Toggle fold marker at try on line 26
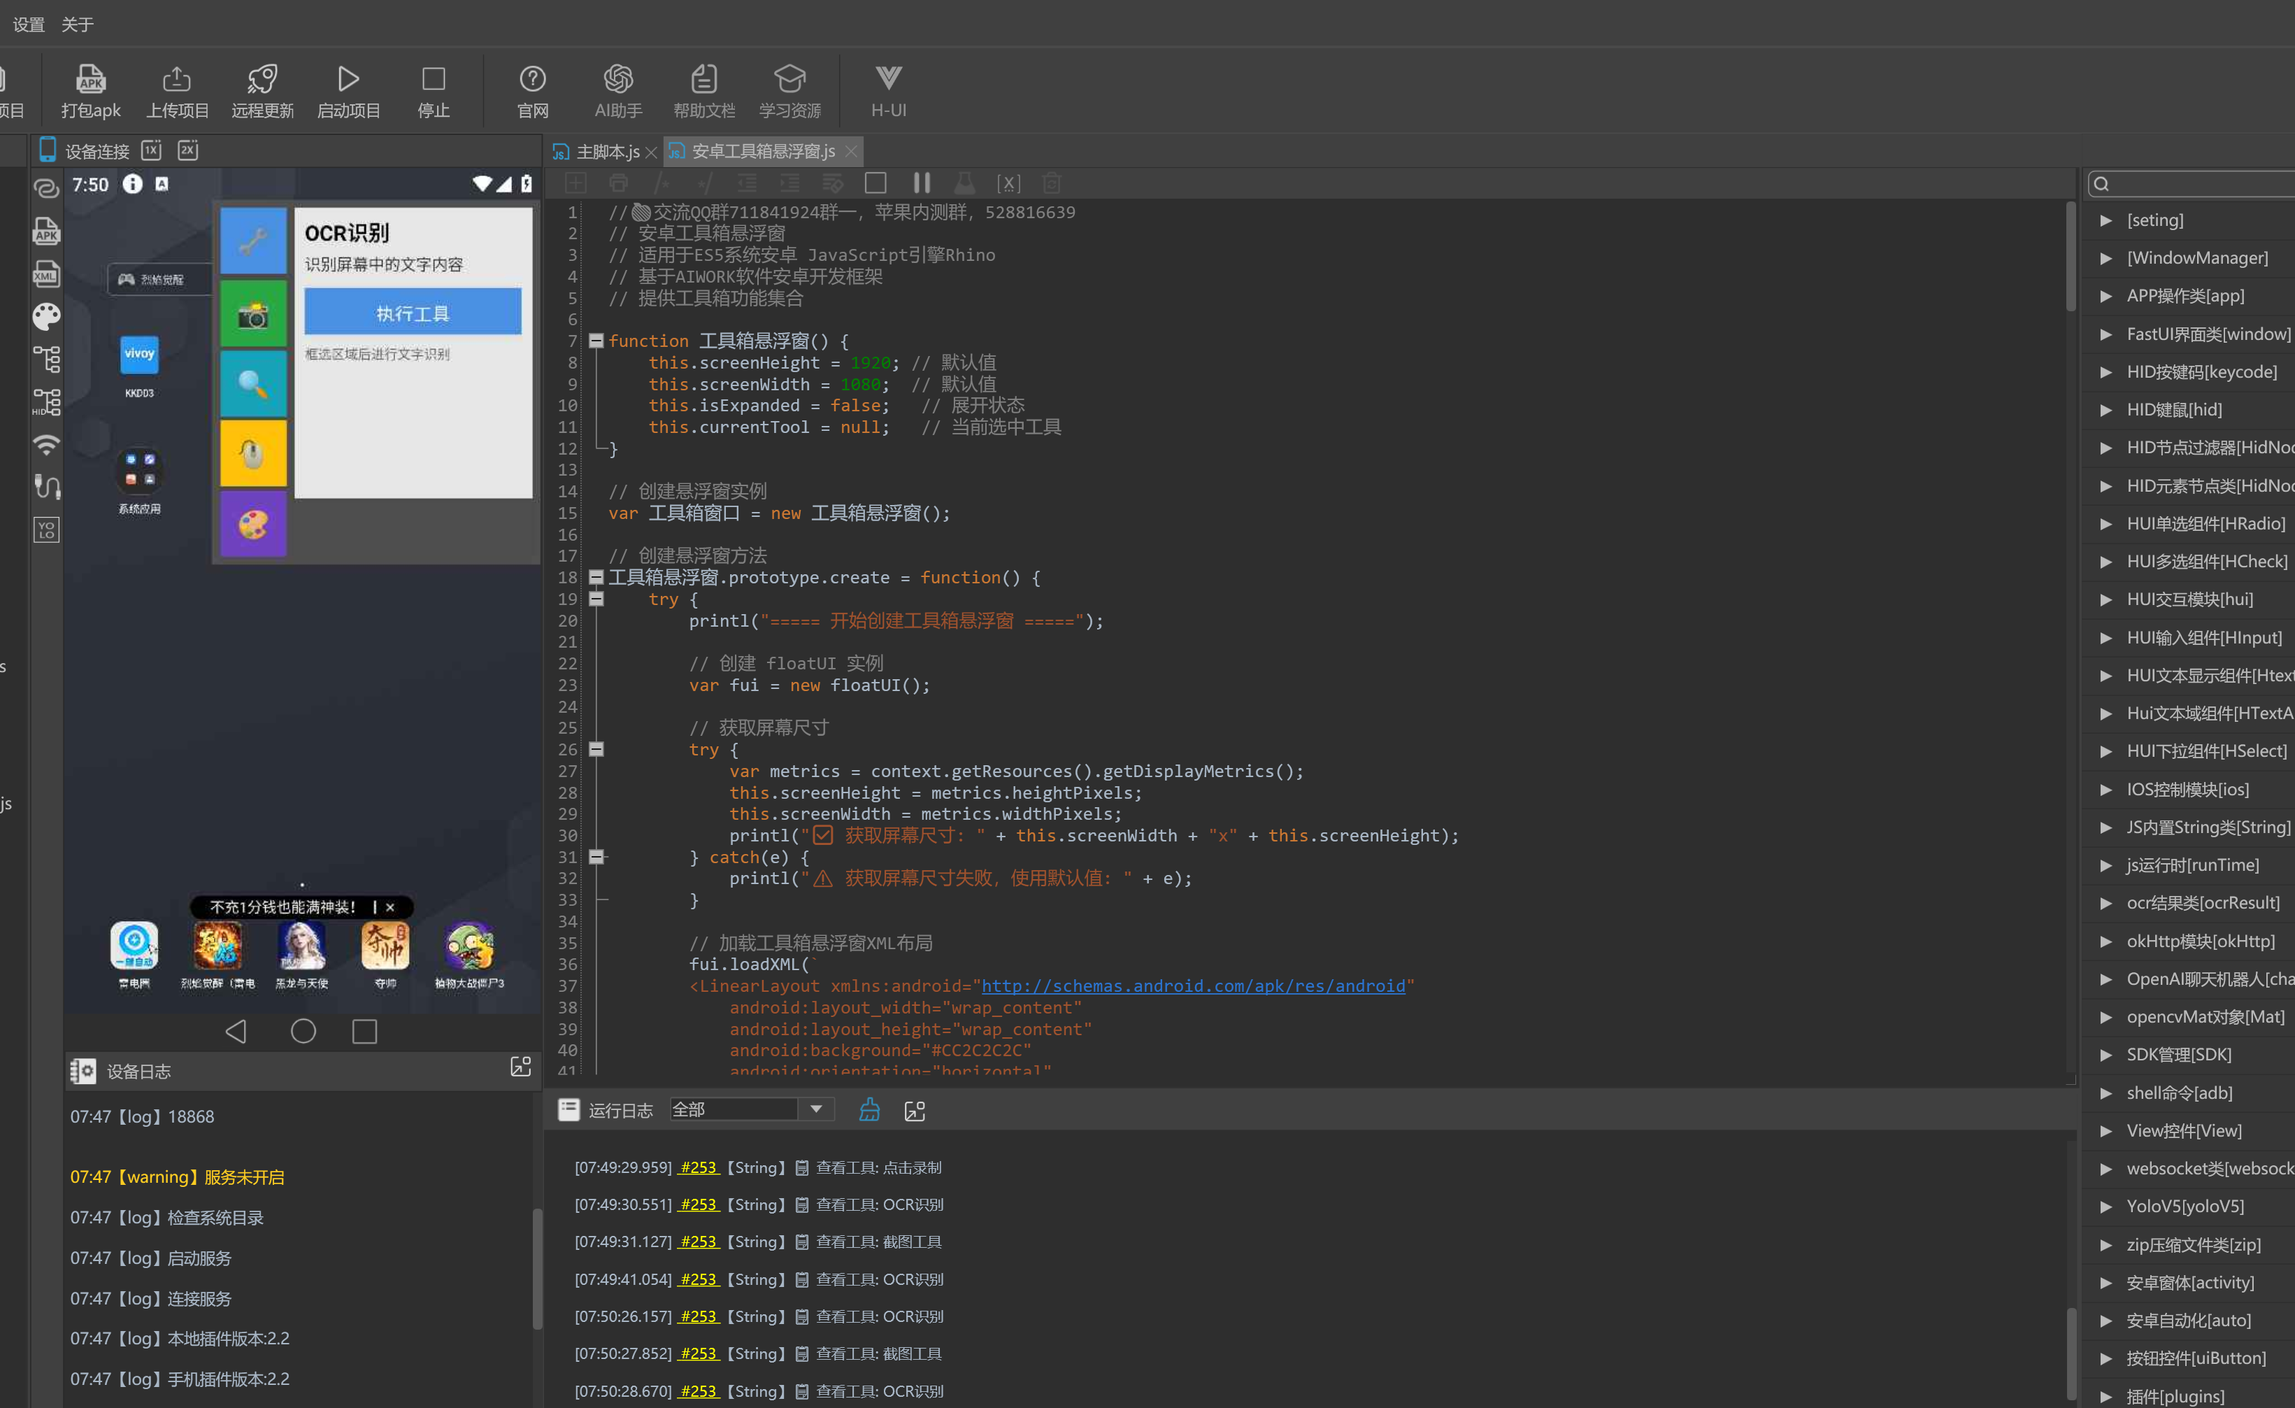The width and height of the screenshot is (2295, 1408). (x=596, y=749)
